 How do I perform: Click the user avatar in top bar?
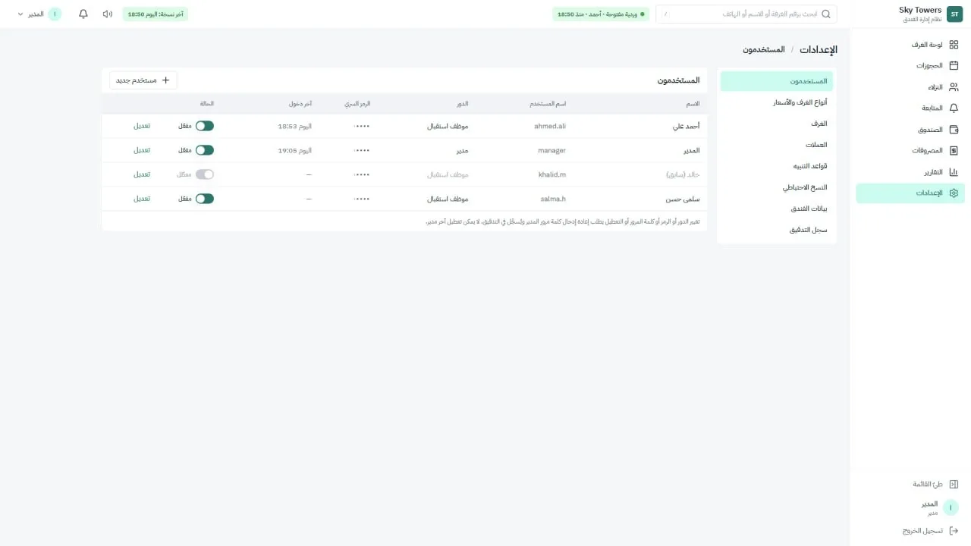[x=55, y=14]
